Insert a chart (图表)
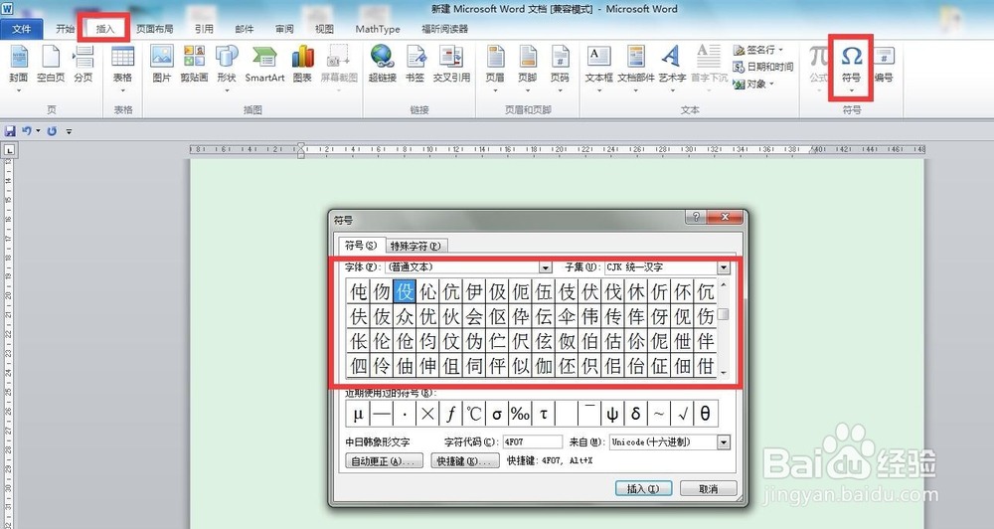Screen dimensions: 994x529 [x=302, y=65]
